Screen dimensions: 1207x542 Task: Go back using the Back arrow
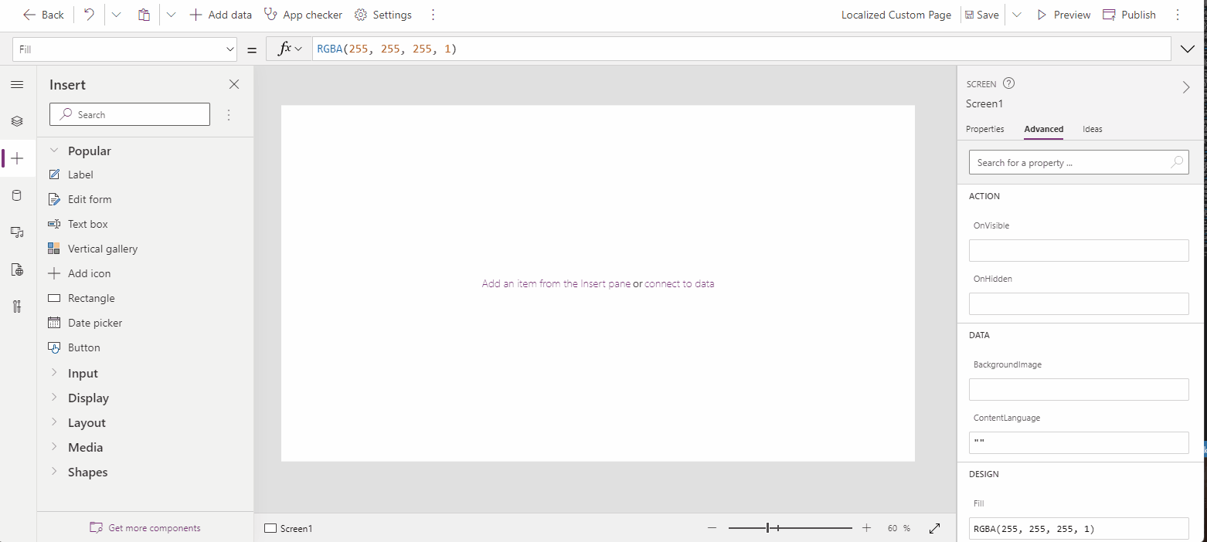[43, 15]
